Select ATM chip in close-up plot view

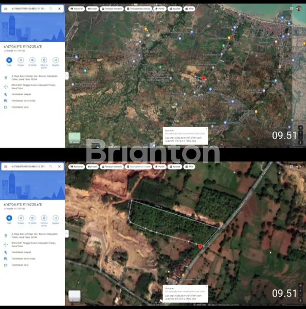click(189, 167)
